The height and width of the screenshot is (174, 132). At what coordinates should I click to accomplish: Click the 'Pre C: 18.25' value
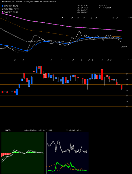point(82,12)
